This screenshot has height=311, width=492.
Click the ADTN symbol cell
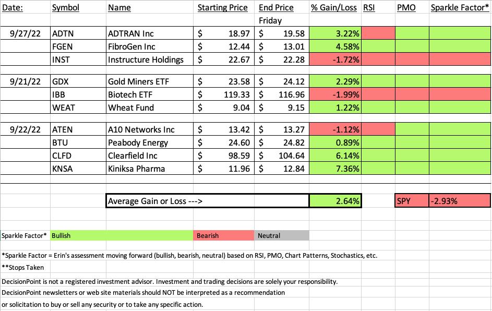(78, 33)
